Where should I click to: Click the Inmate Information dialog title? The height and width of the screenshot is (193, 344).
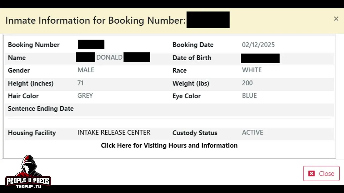click(x=95, y=21)
